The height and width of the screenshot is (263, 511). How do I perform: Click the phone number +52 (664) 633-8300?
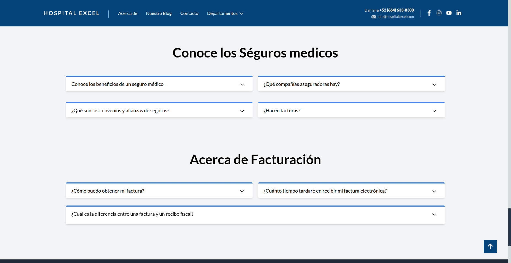point(397,10)
